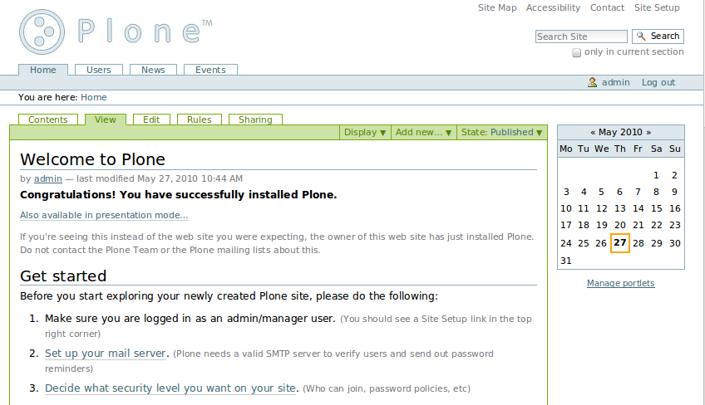Open the Events tab
Screen dimensions: 705x405
click(x=210, y=70)
